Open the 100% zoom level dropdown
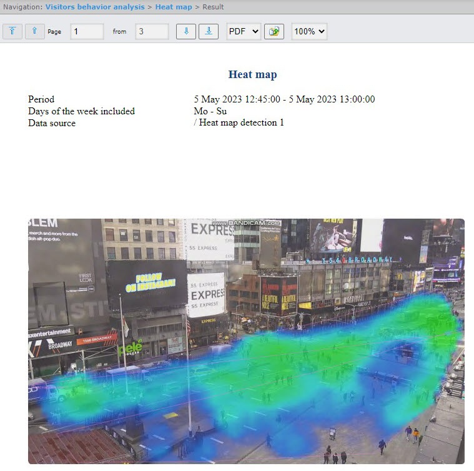The width and height of the screenshot is (474, 471). [x=309, y=31]
